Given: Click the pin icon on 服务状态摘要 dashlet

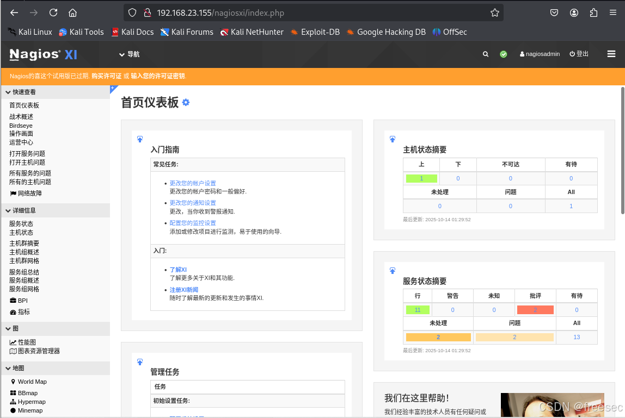Looking at the screenshot, I should pyautogui.click(x=393, y=271).
